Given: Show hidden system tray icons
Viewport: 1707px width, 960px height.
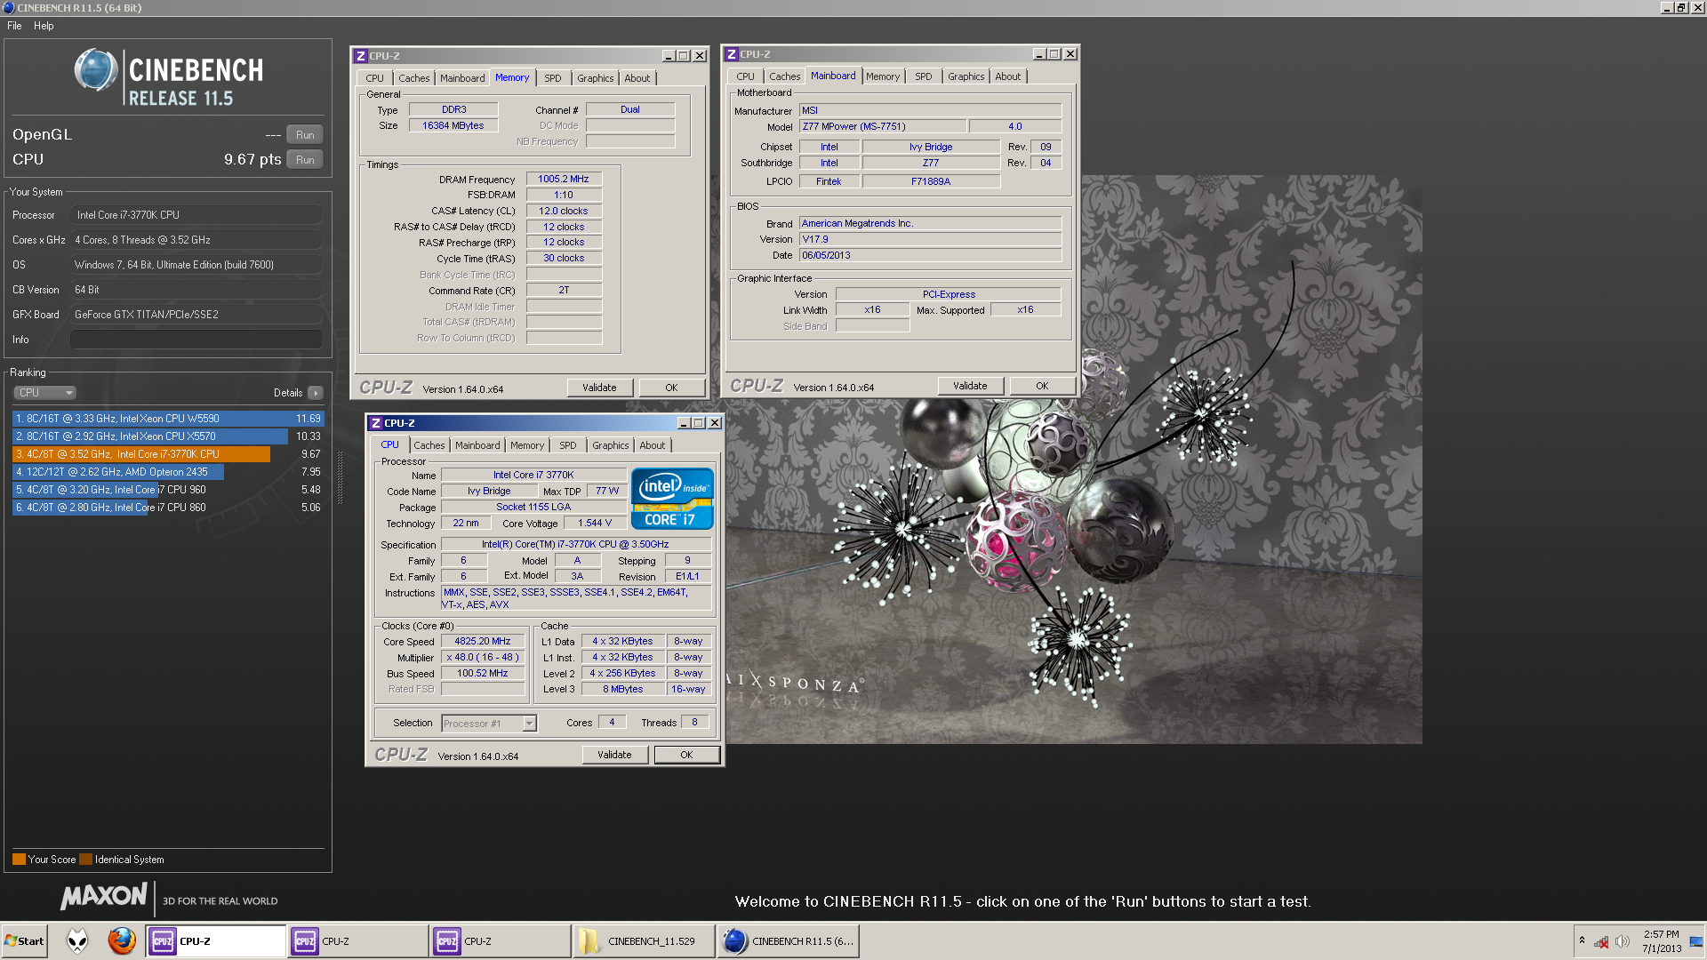Looking at the screenshot, I should pos(1582,940).
